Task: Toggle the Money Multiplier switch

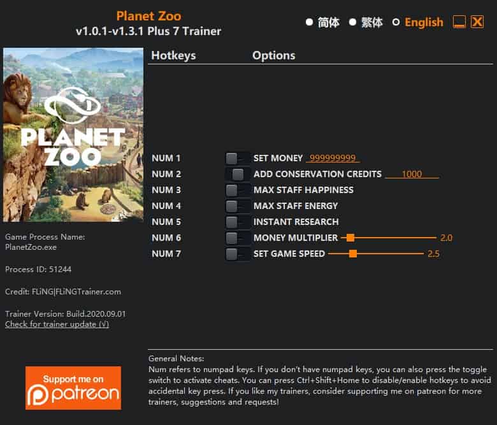Action: (x=237, y=238)
